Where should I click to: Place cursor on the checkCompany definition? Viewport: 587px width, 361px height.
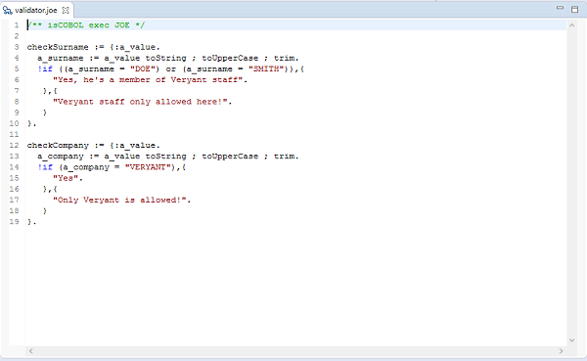coord(58,146)
